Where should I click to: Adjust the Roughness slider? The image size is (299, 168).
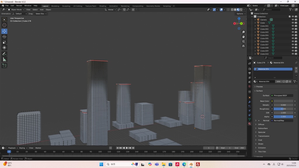pos(283,109)
